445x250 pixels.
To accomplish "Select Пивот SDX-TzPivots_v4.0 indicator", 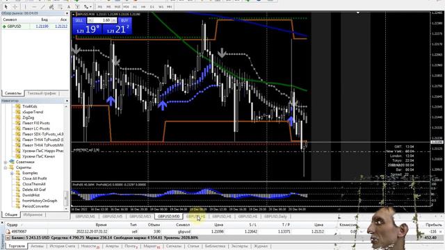I will (x=43, y=134).
